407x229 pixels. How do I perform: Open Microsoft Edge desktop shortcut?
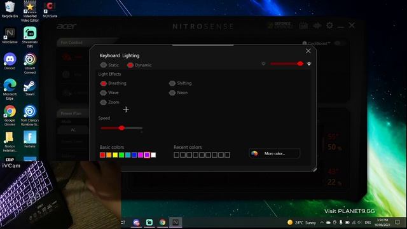(x=10, y=90)
